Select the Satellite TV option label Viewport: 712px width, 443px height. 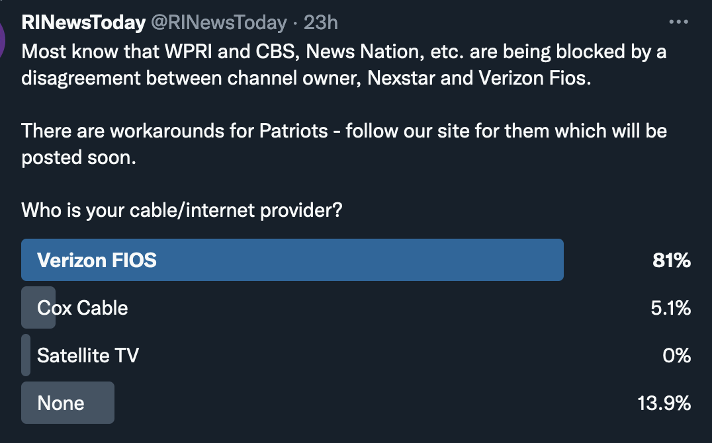point(88,356)
